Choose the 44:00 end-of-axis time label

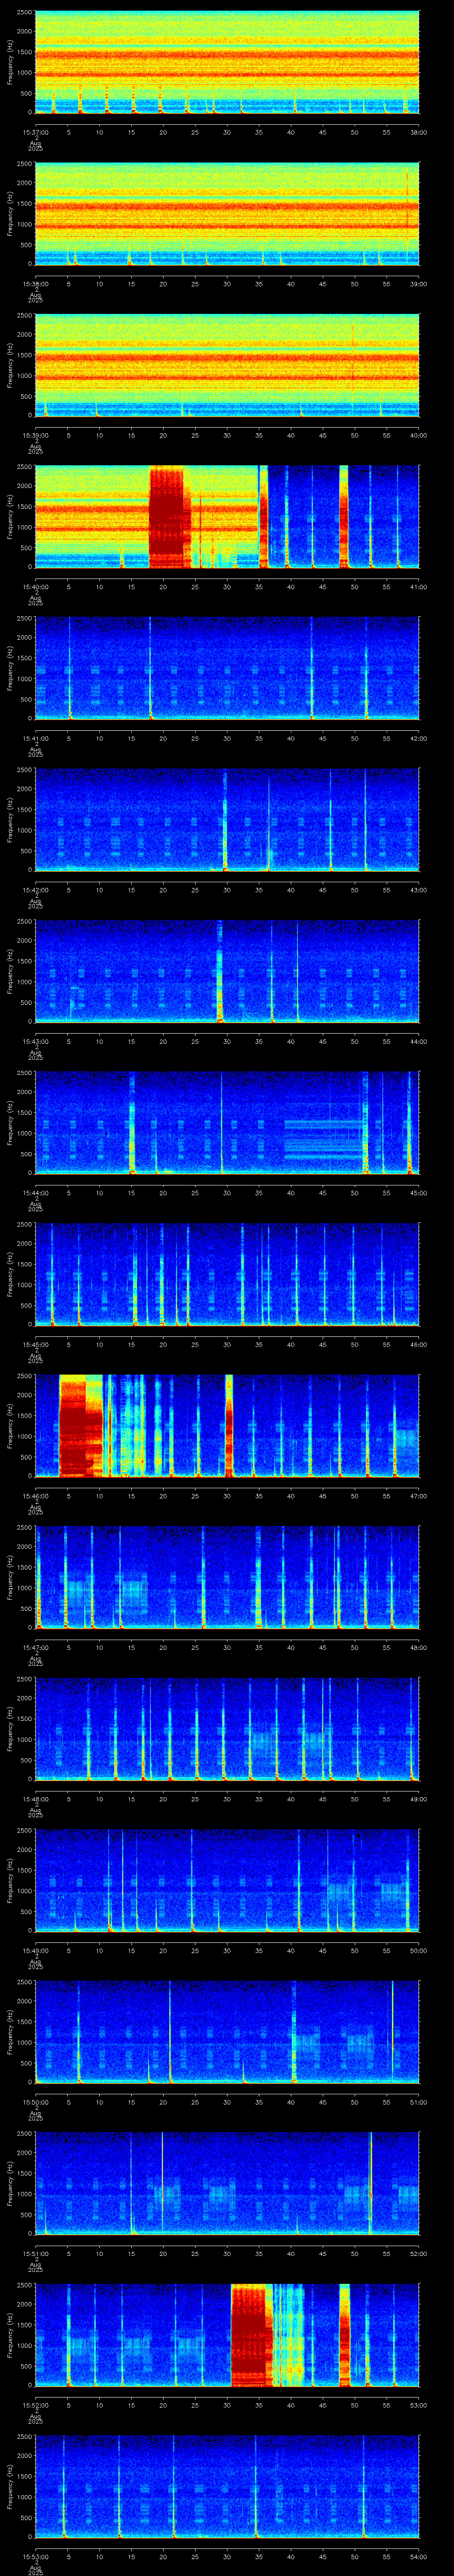point(418,1041)
